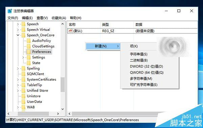Open the 查看(V) menu

coord(42,18)
